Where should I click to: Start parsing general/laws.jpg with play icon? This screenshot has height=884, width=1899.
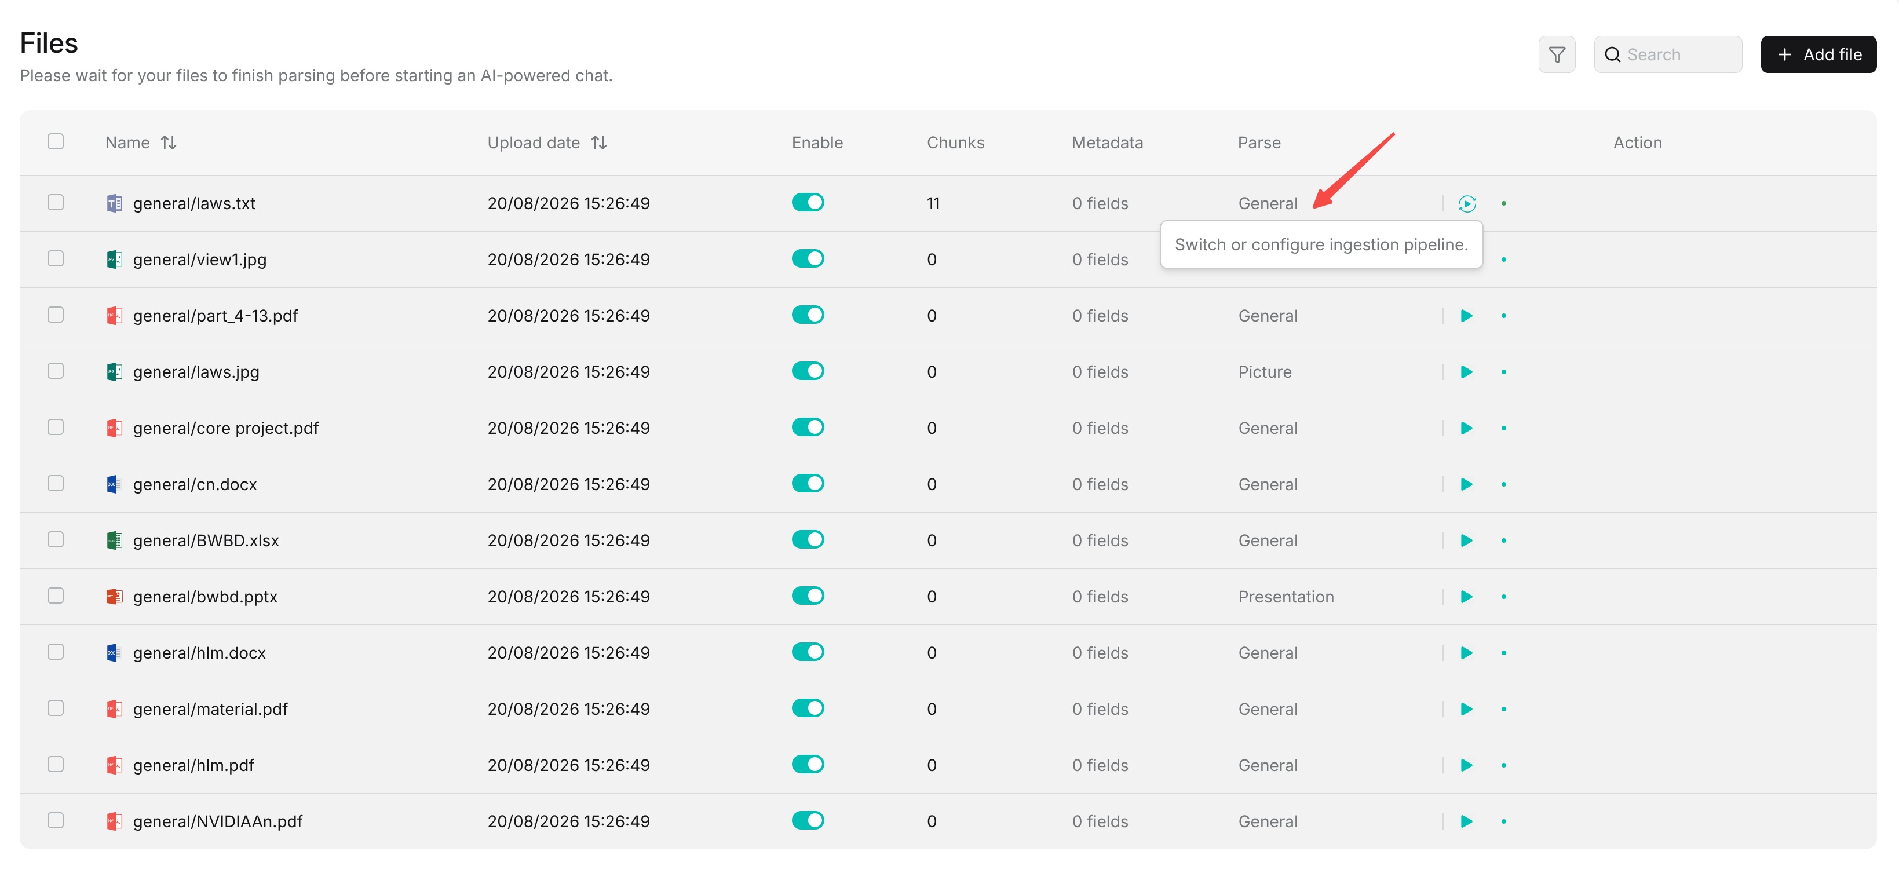click(1466, 371)
